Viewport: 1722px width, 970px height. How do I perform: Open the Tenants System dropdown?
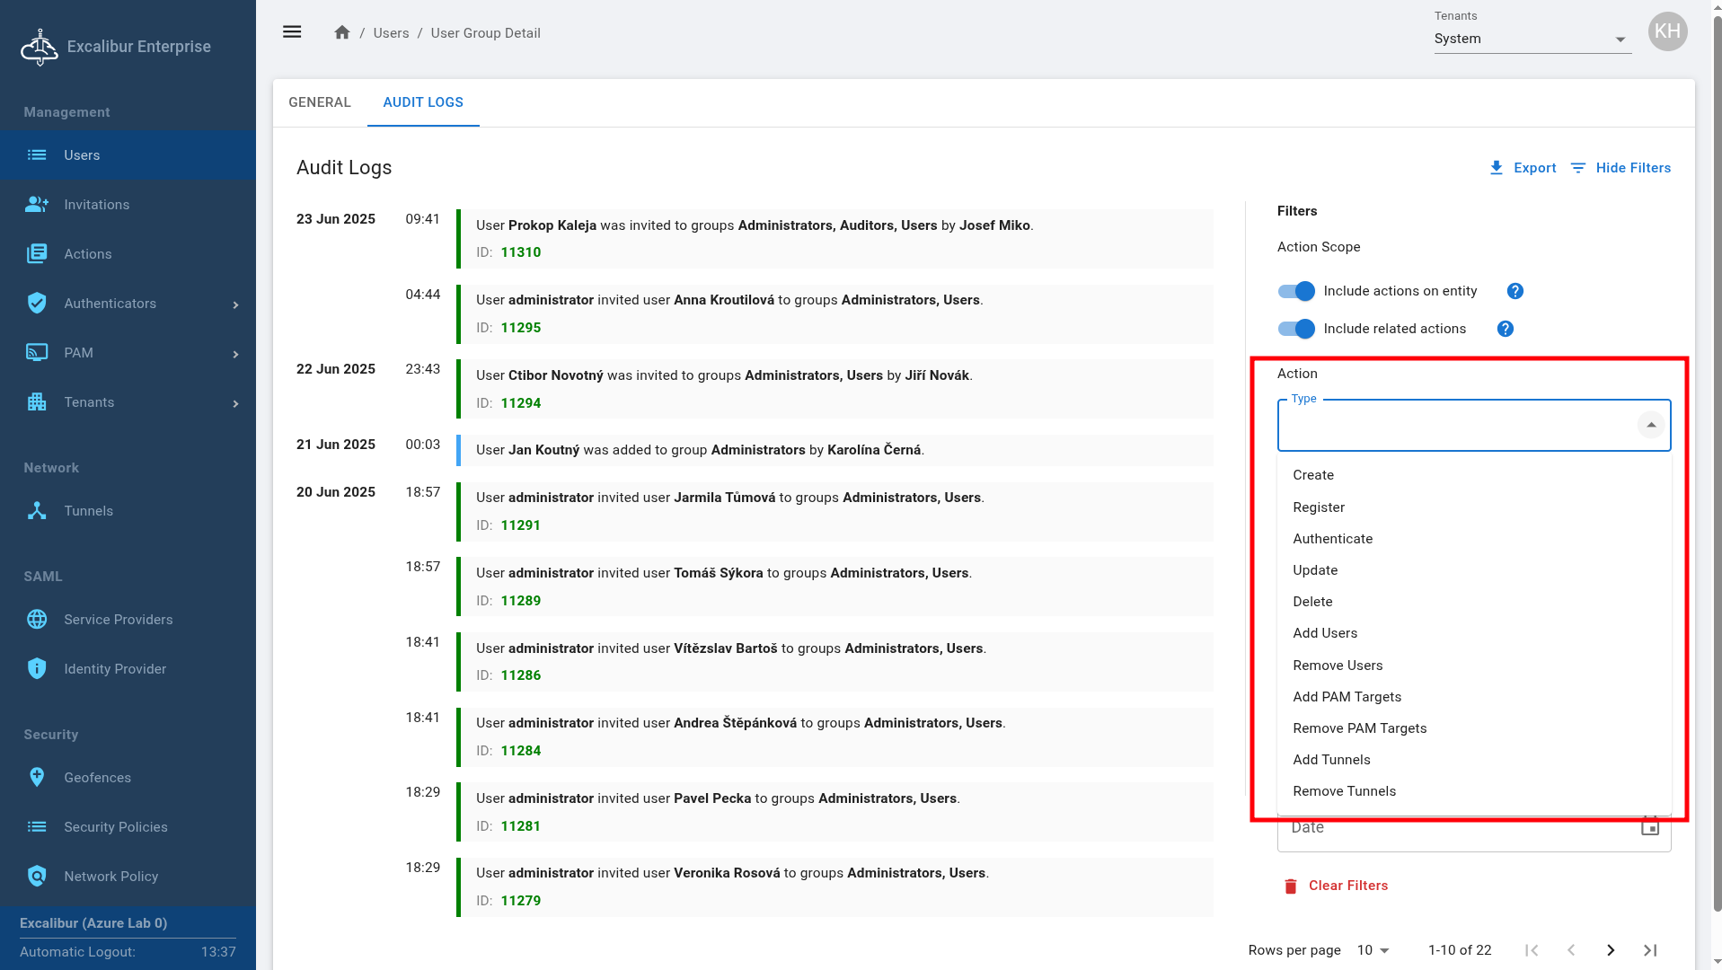coord(1532,39)
